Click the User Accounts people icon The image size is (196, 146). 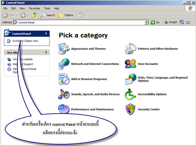(x=130, y=64)
